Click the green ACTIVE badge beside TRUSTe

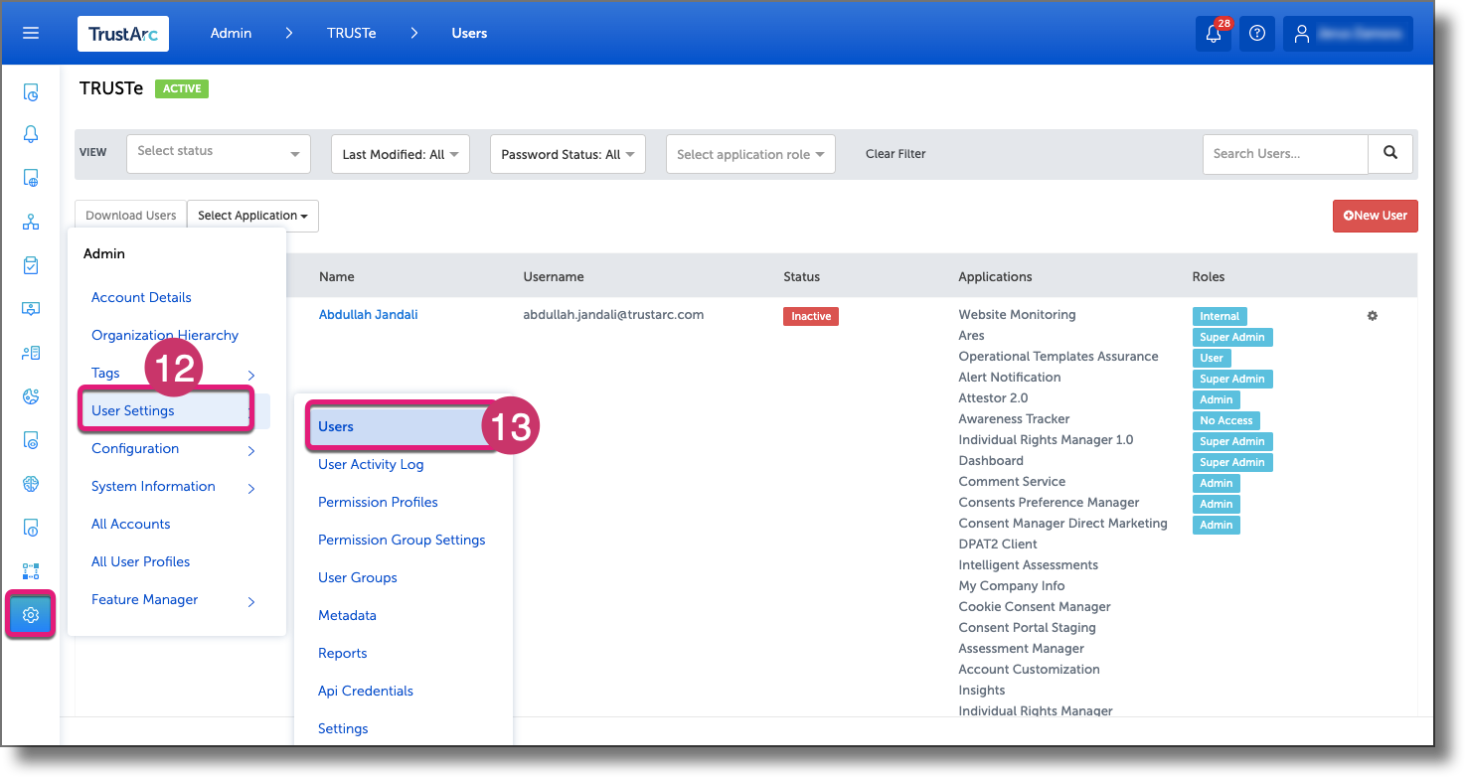click(x=182, y=88)
